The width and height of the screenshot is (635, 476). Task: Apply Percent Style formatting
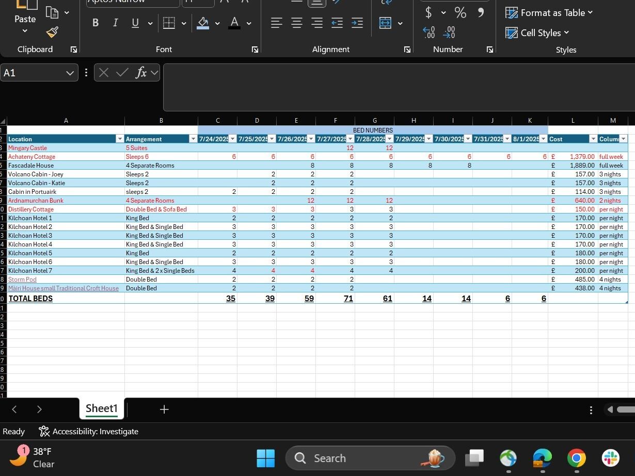click(x=460, y=12)
